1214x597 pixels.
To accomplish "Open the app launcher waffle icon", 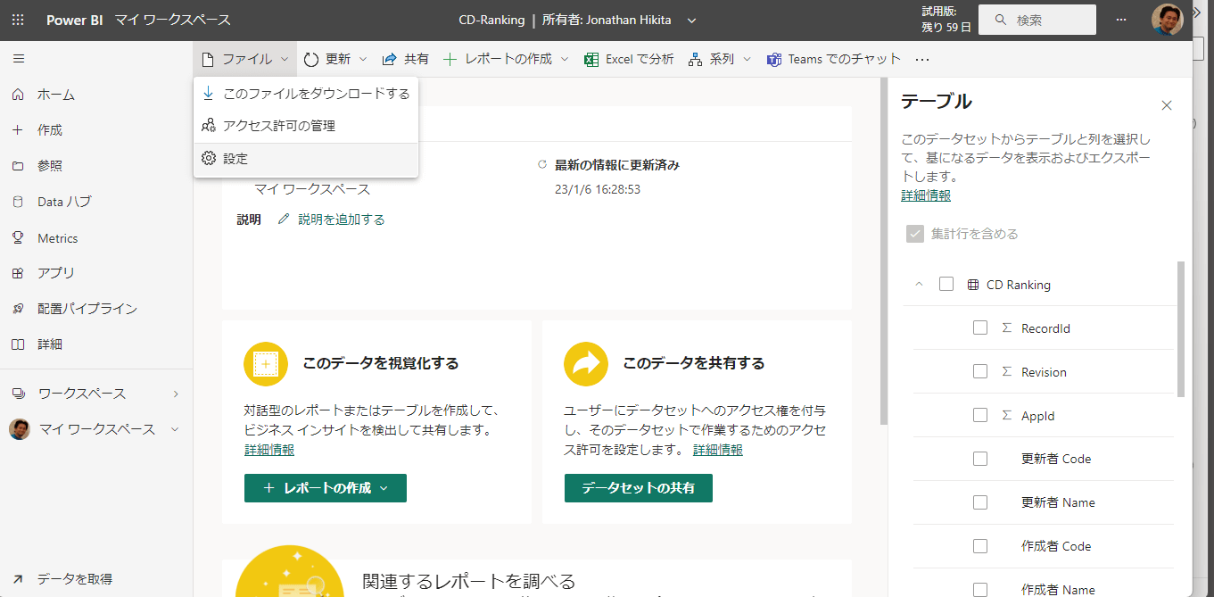I will coord(19,20).
